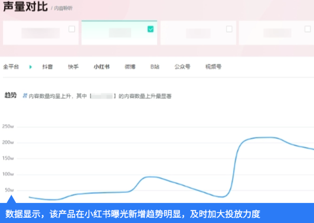Select the 视频号 platform tab
Screen dimensions: 314x223
[x=213, y=67]
